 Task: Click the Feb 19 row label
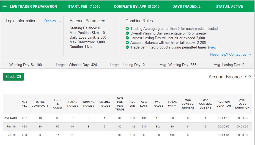pyautogui.click(x=11, y=127)
